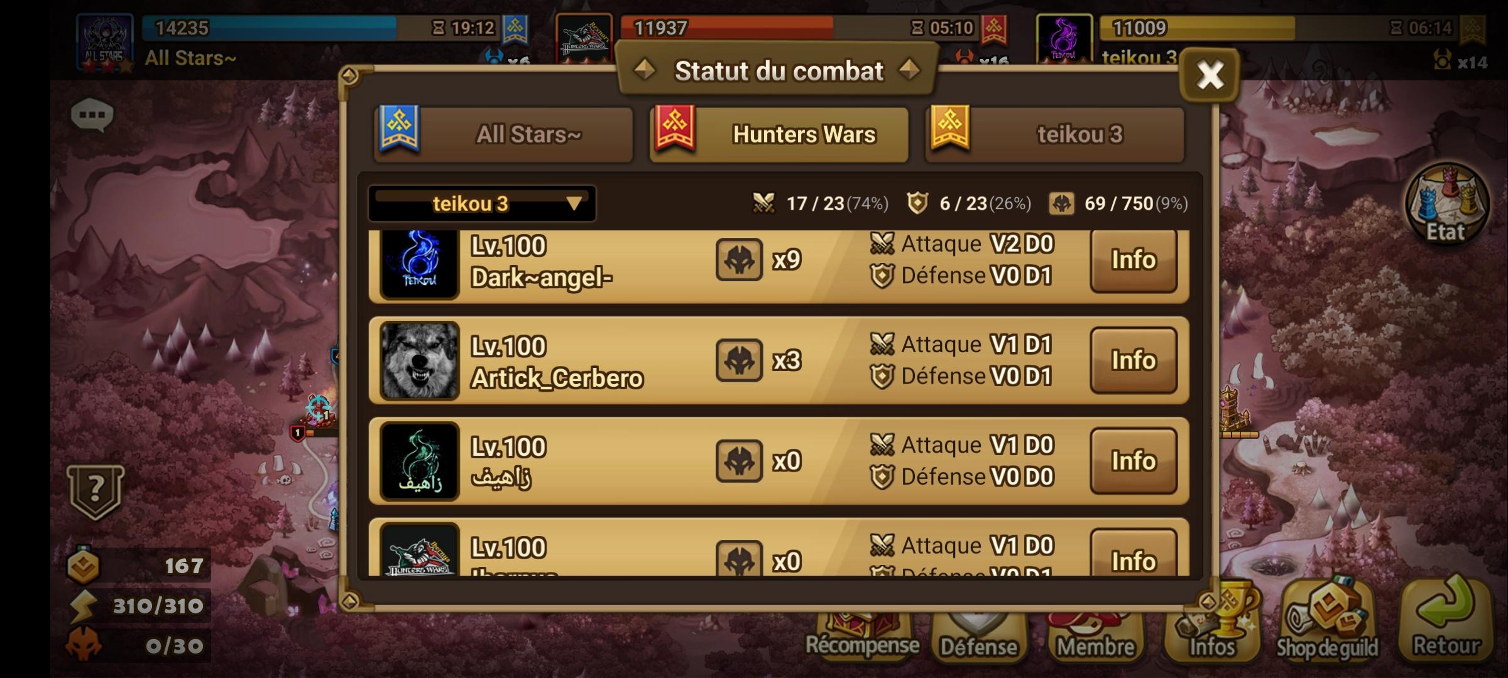Open the Etat map state icon

pos(1447,204)
